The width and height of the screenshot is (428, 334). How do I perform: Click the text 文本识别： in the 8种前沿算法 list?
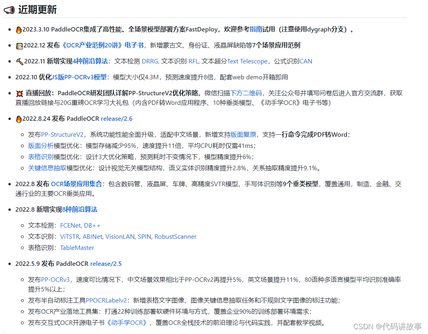pyautogui.click(x=43, y=237)
